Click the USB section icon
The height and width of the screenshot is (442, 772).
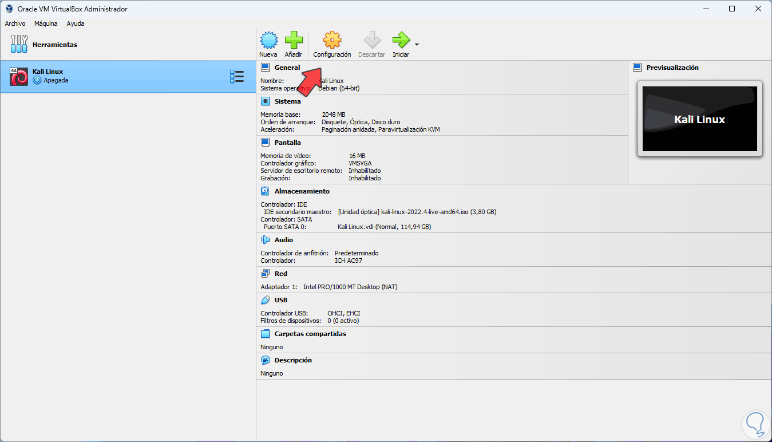pyautogui.click(x=265, y=300)
